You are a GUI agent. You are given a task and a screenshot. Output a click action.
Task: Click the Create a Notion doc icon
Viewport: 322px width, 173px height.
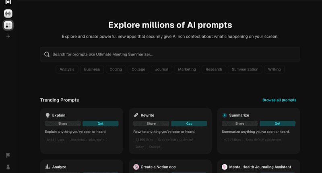point(136,167)
